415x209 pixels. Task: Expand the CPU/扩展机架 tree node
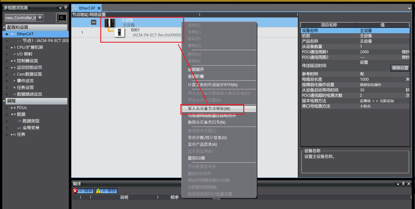pos(11,48)
